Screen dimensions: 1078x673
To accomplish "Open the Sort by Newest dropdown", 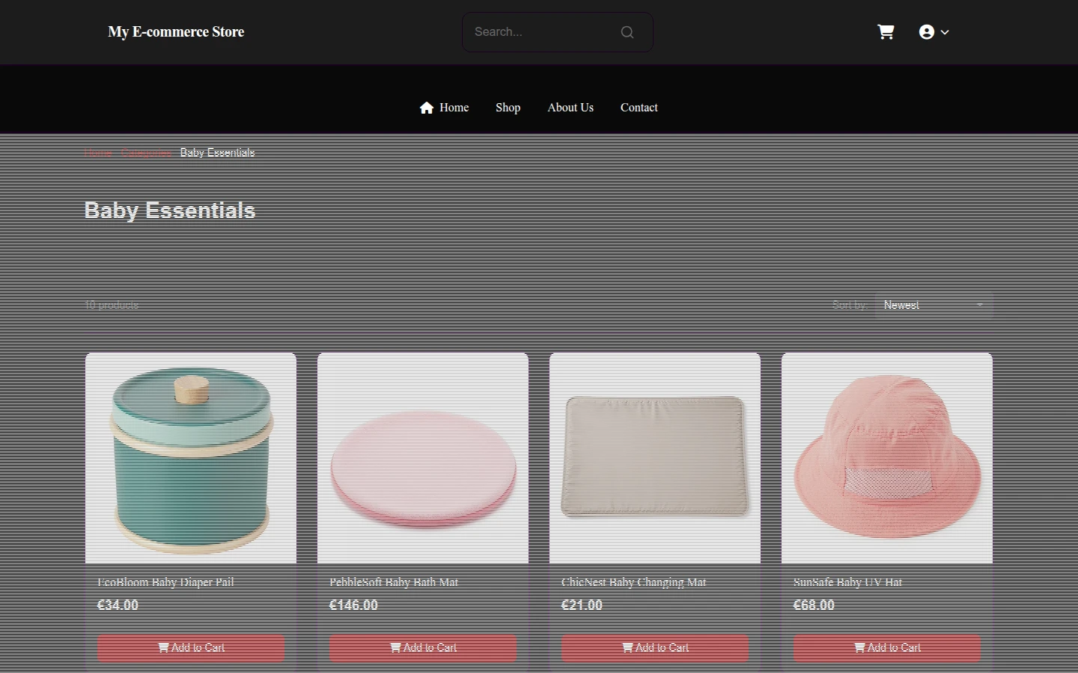I will pos(934,305).
